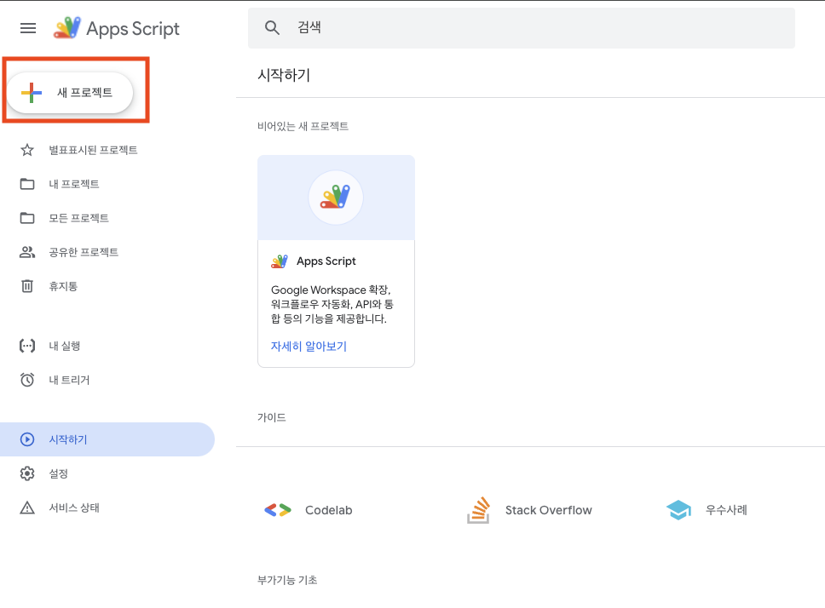This screenshot has height=608, width=825.
Task: Open the Stack Overflow guide link
Action: (x=549, y=510)
